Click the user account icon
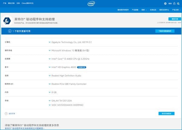This screenshot has height=130, width=182. pos(174,4)
